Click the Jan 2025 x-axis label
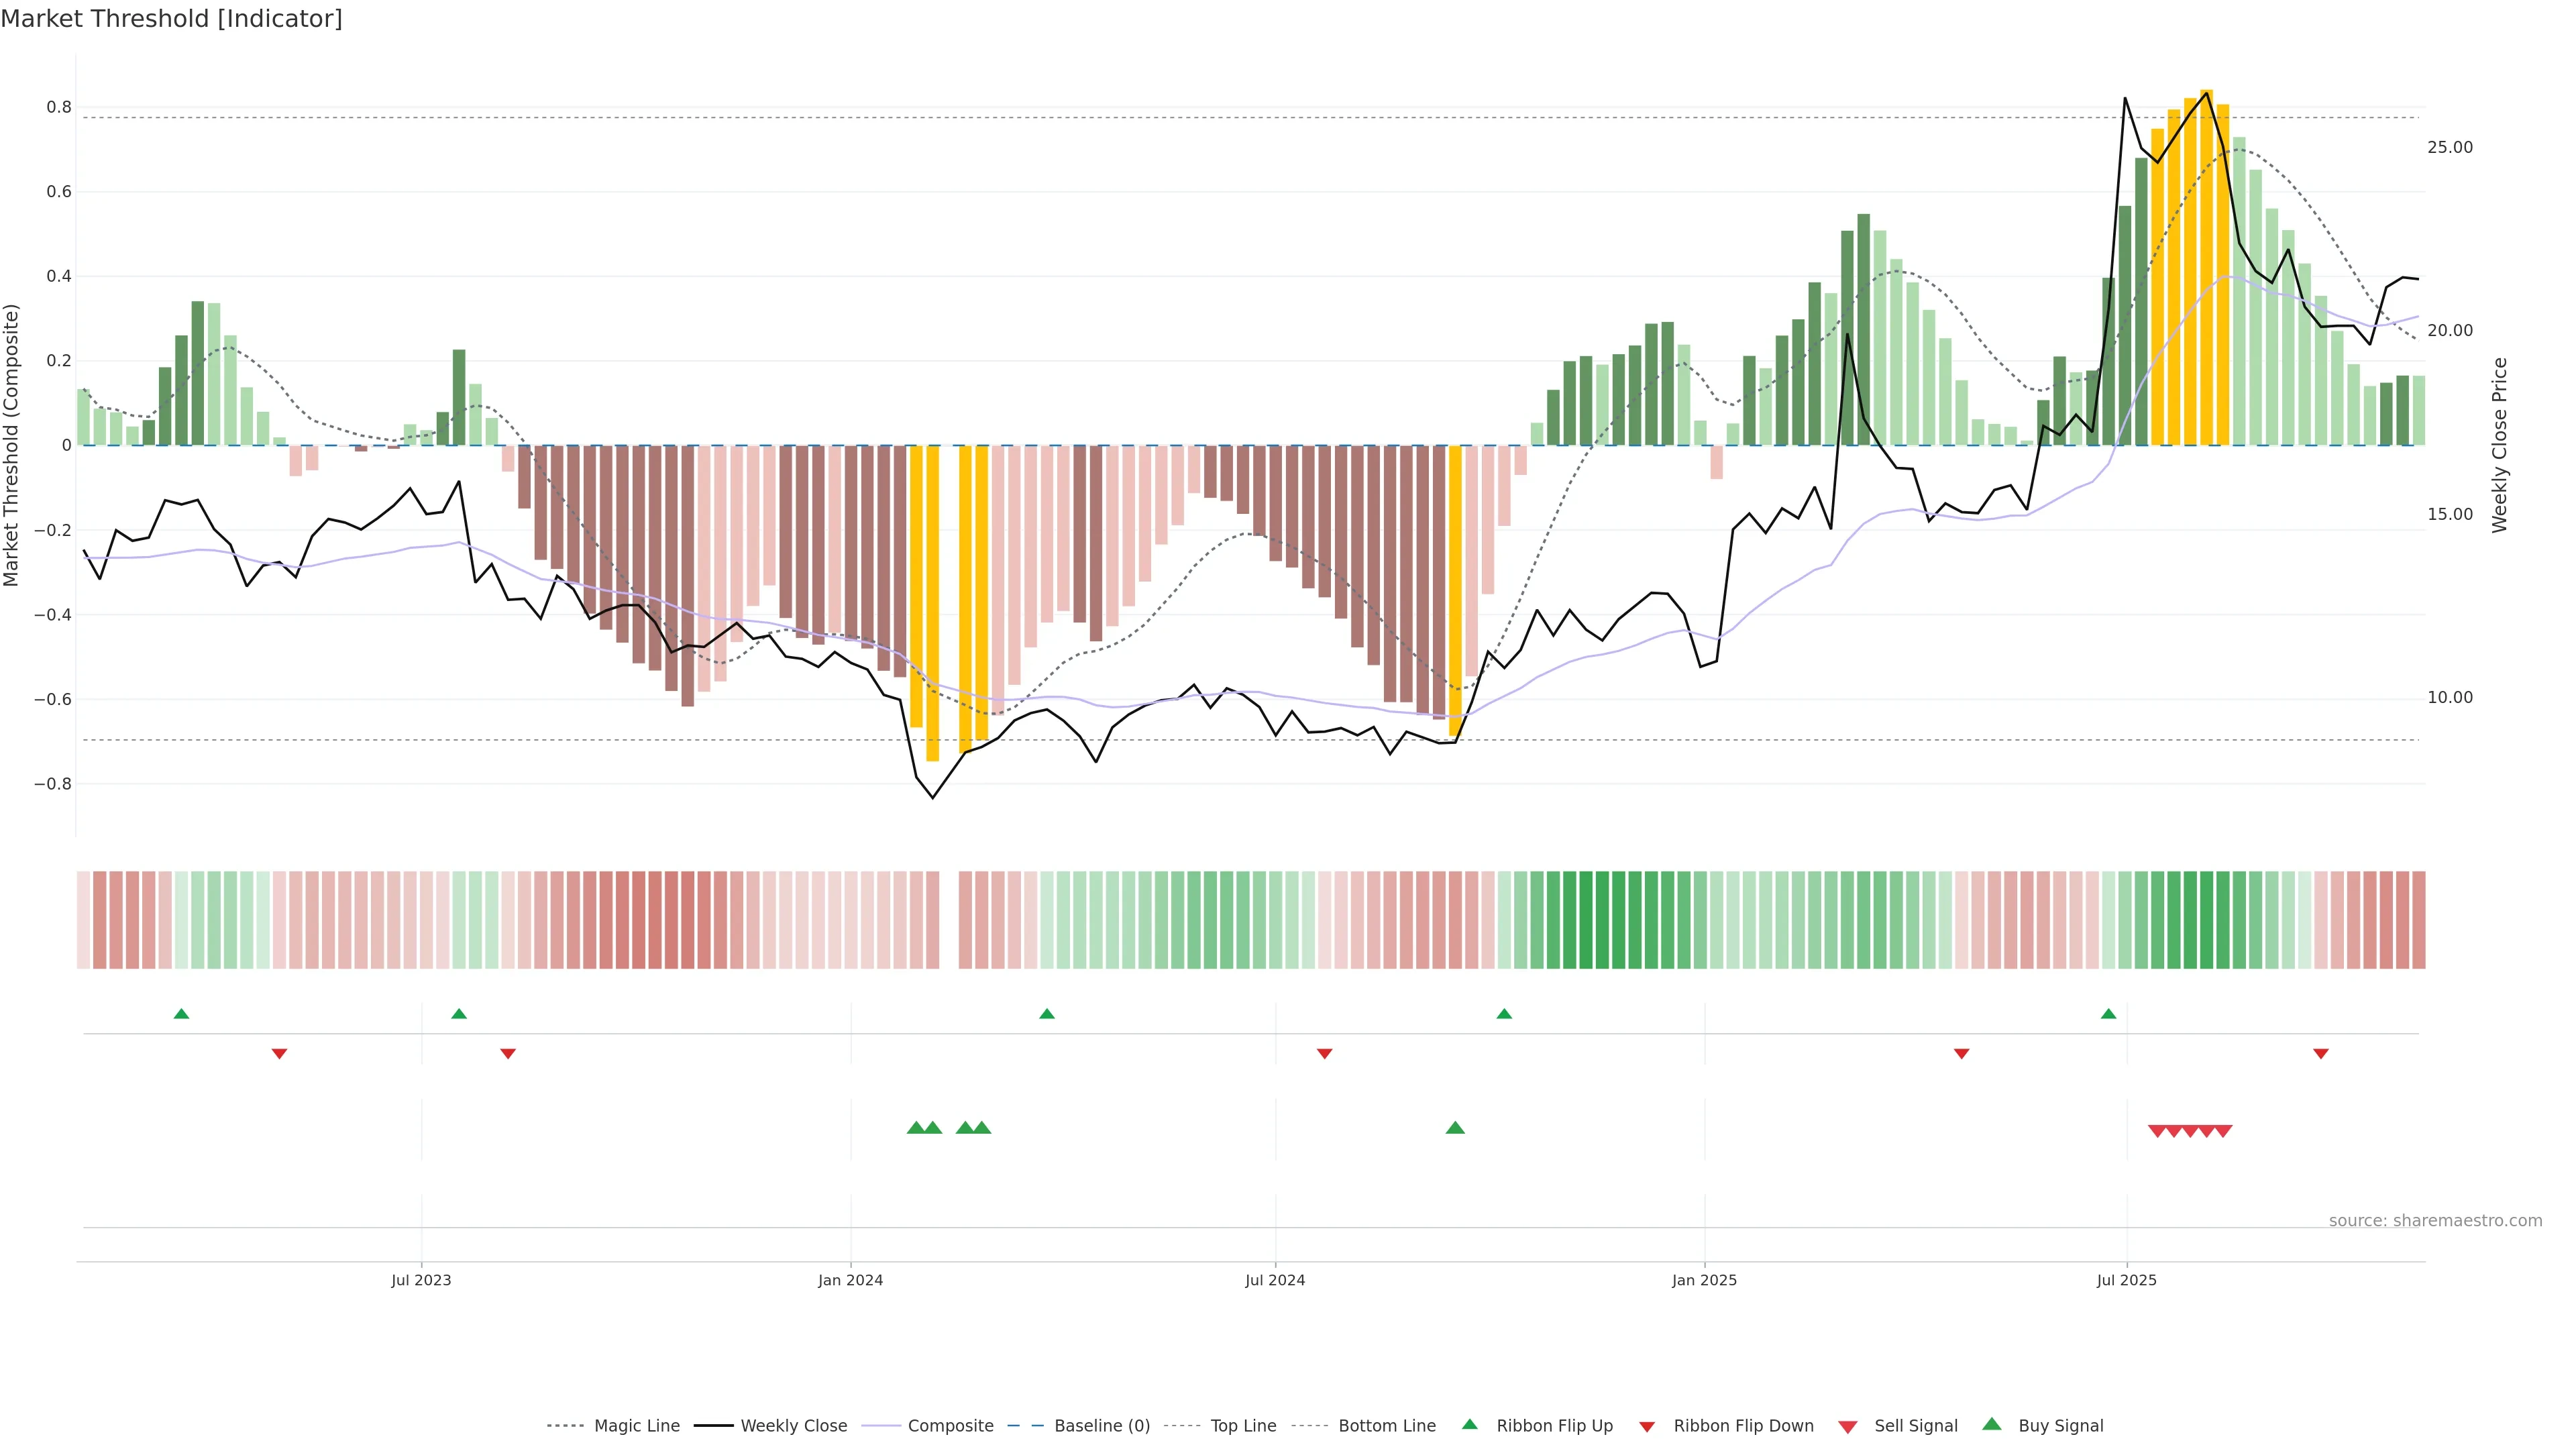Viewport: 2576px width, 1449px height. 1704,1280
